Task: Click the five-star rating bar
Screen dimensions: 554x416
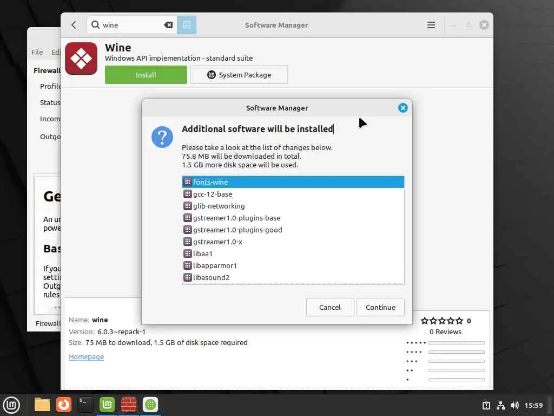Action: [x=456, y=343]
